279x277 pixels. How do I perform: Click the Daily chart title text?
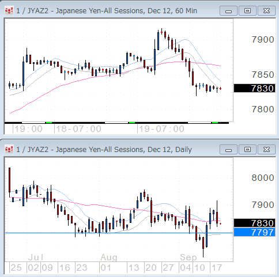[x=104, y=149]
